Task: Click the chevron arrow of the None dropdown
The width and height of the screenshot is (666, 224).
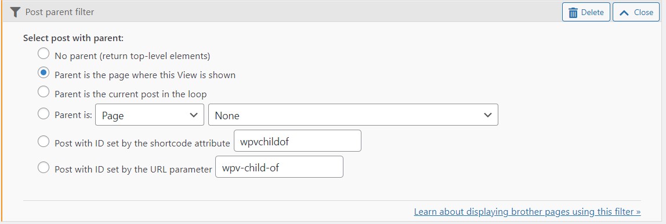Action: pos(487,115)
